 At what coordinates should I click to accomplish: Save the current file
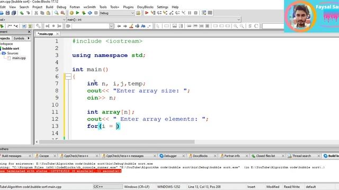click(x=7, y=13)
